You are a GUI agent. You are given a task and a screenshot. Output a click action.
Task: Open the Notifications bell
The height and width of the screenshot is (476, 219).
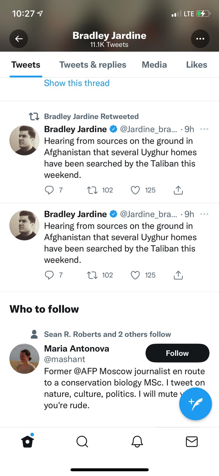click(137, 441)
